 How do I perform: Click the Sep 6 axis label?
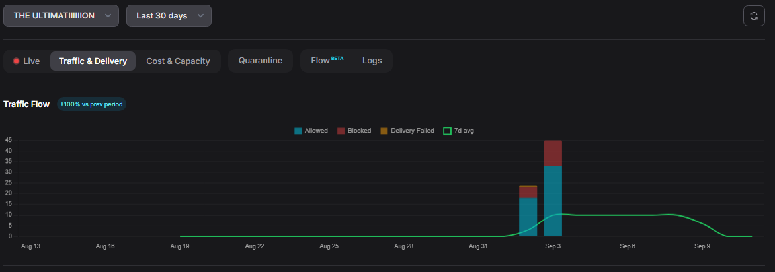[x=628, y=246]
